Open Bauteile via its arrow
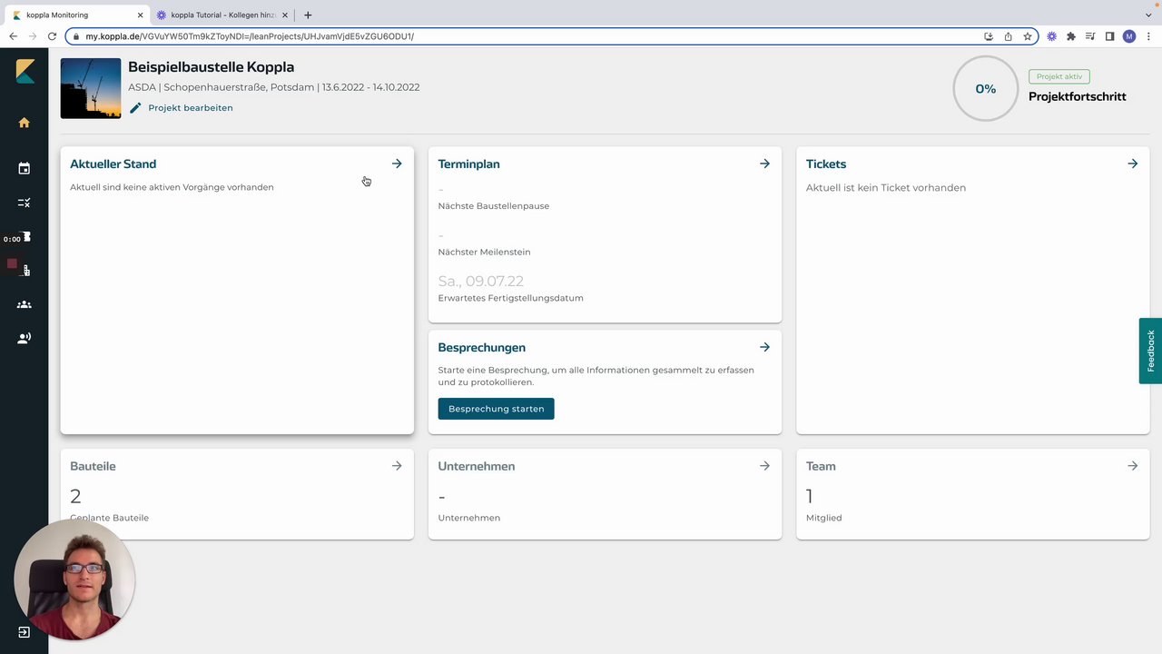Viewport: 1162px width, 654px height. pos(397,466)
